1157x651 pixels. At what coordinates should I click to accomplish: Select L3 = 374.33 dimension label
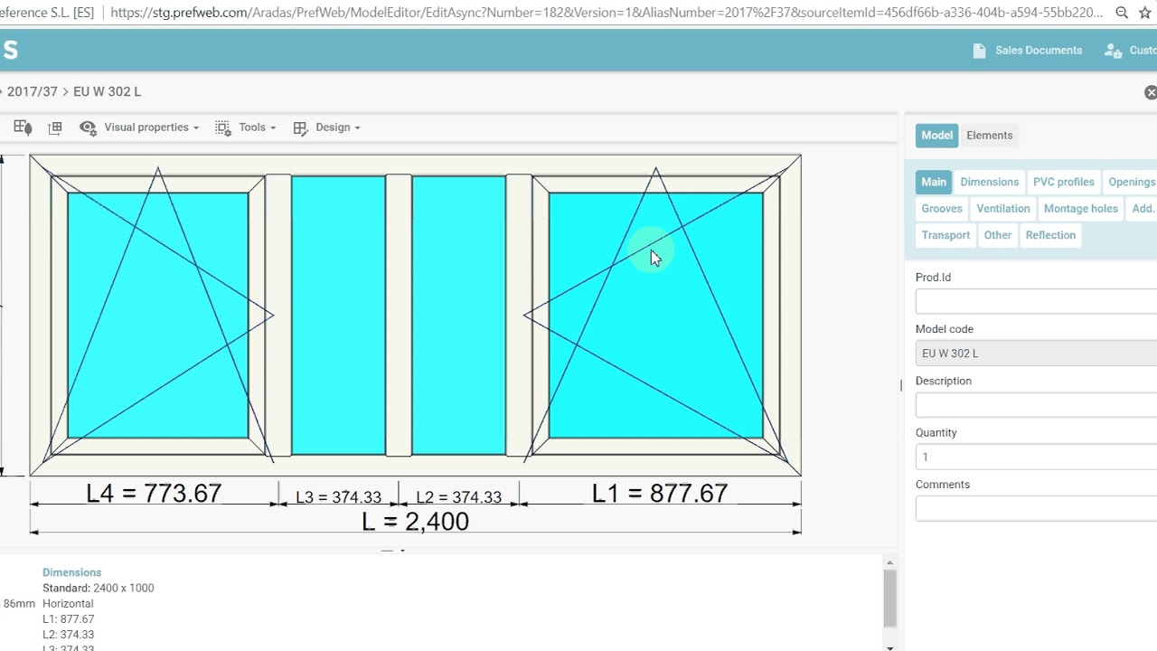click(339, 497)
